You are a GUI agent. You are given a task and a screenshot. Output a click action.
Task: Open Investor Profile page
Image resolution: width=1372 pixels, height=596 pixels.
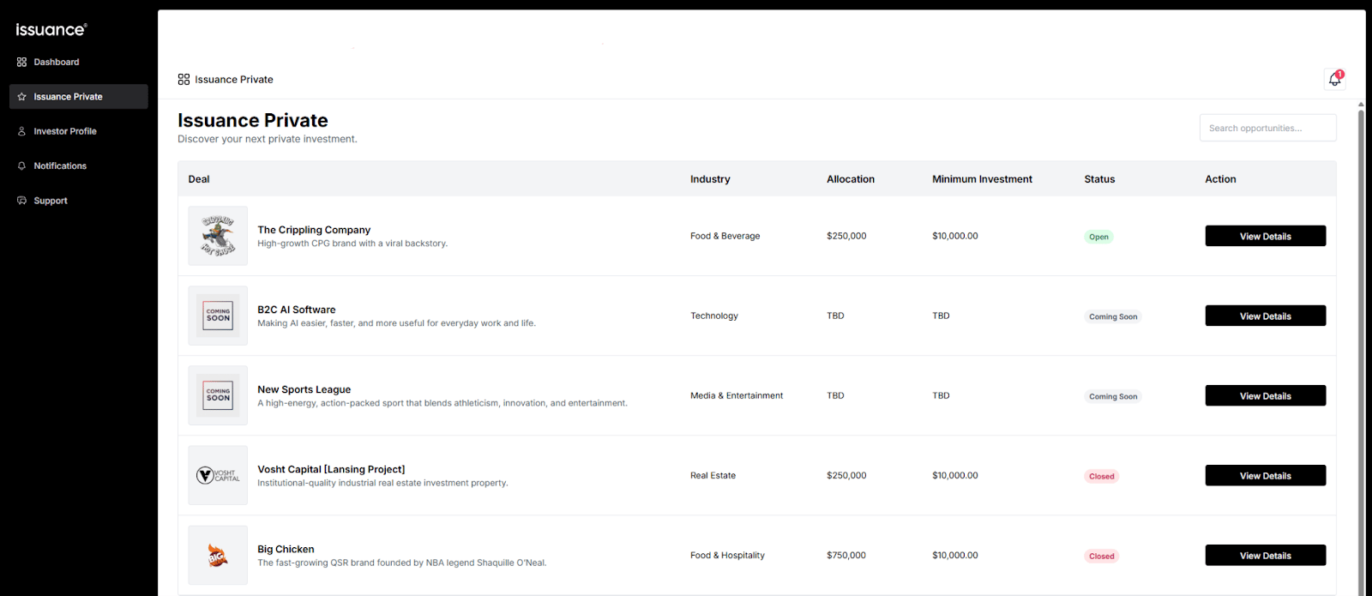click(x=78, y=131)
